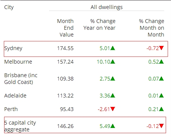Click green arrow beside aggregate 5.49

(112, 126)
